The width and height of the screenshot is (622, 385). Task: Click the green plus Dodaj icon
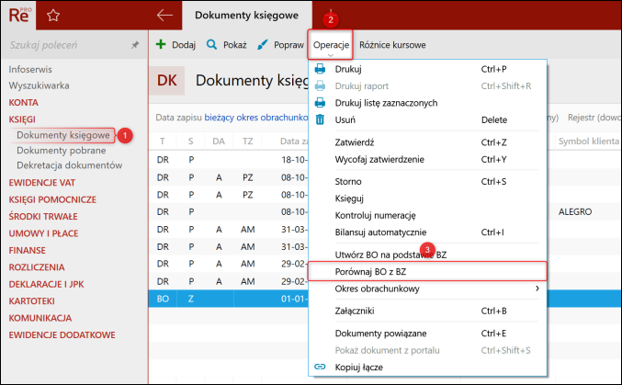coord(161,44)
